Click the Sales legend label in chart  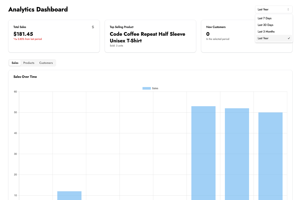pos(155,88)
